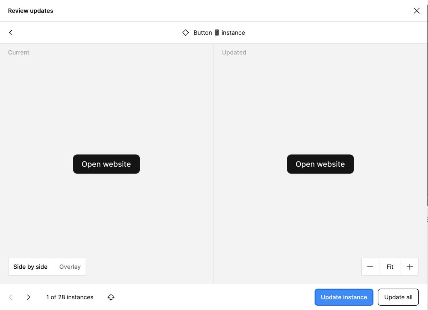Click the crosshair locate instance icon
The image size is (428, 310).
coord(111,297)
